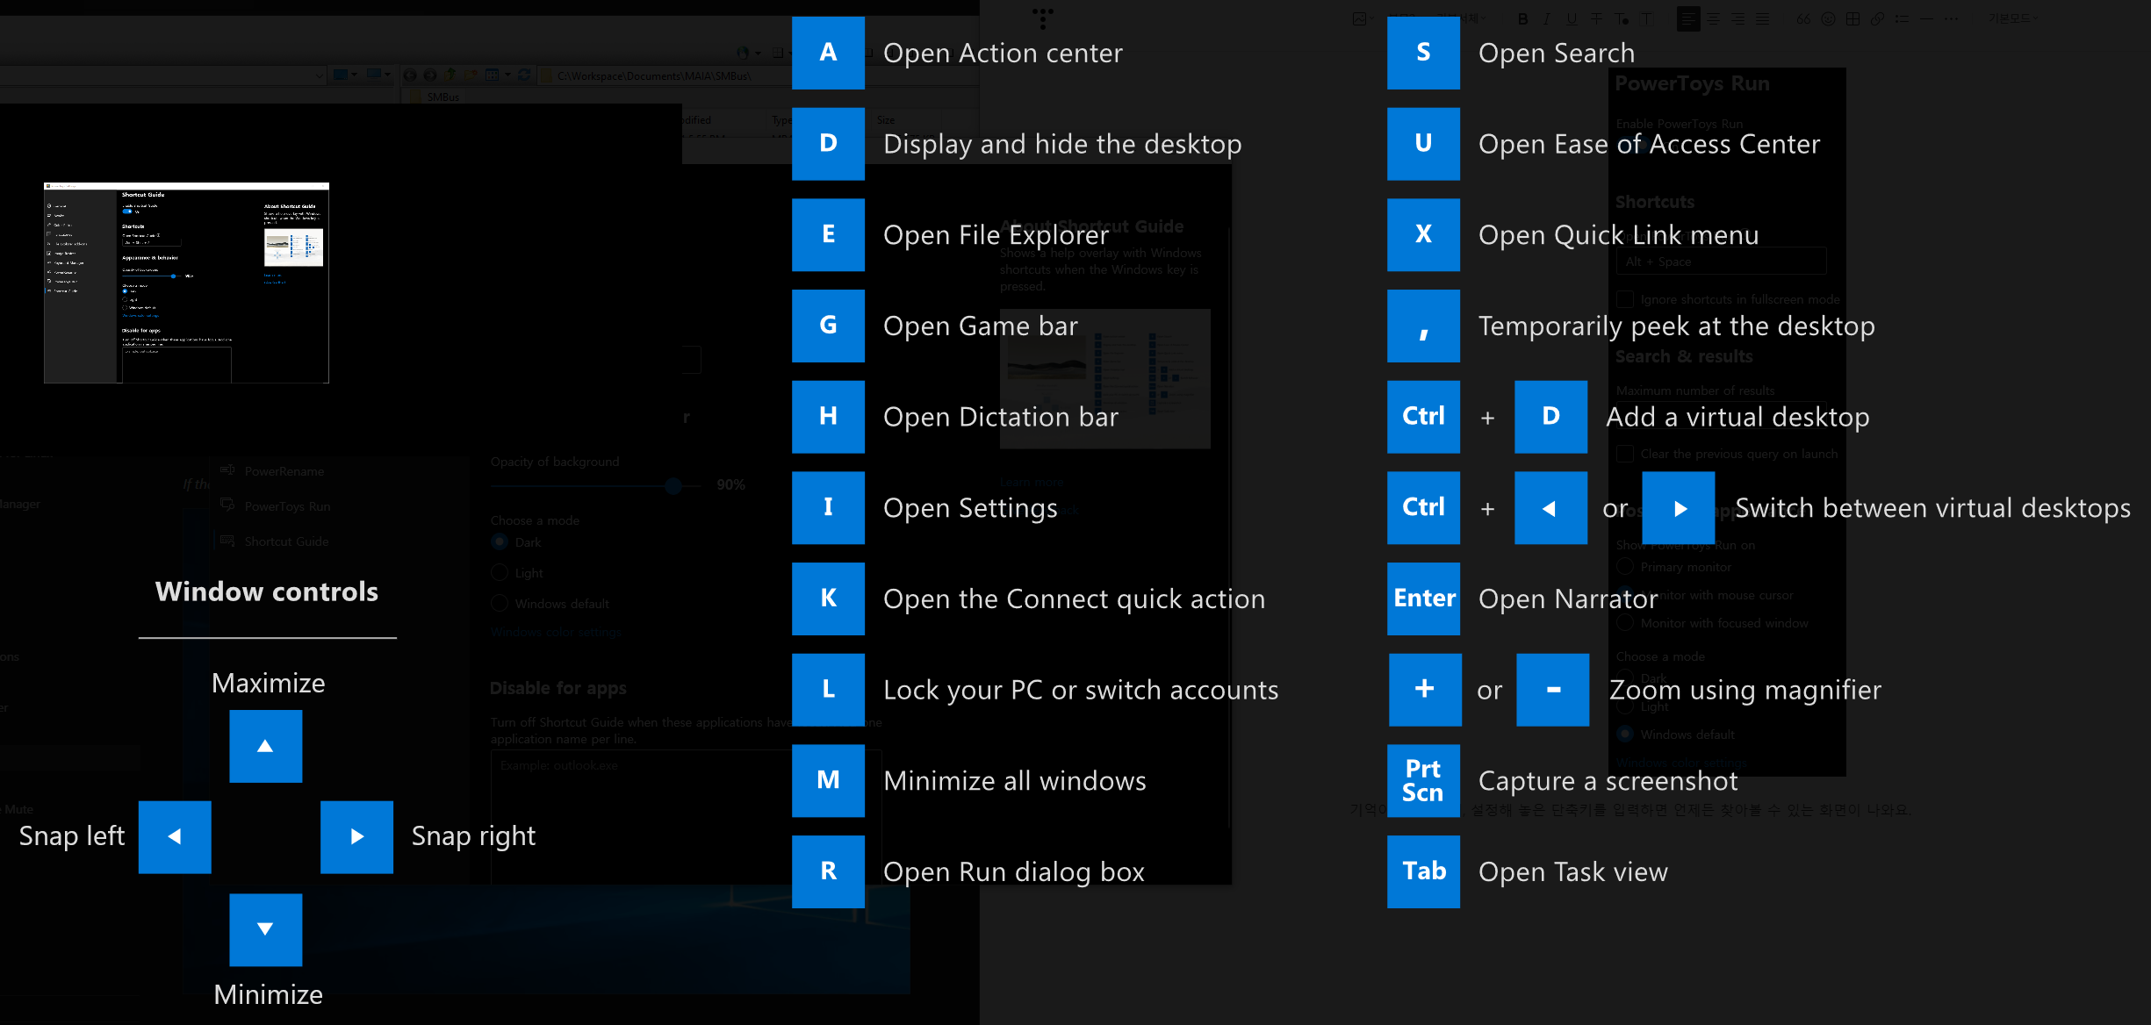The image size is (2151, 1025).
Task: Check Clear the previous query on launch
Action: coord(1626,454)
